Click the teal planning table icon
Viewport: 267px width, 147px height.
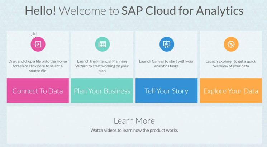tap(102, 44)
